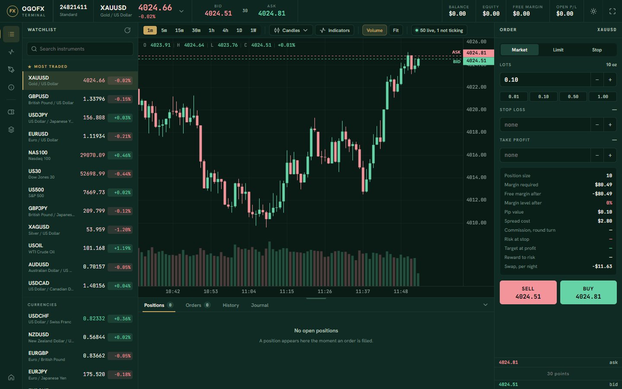
Task: Select Market order type
Action: pyautogui.click(x=519, y=50)
